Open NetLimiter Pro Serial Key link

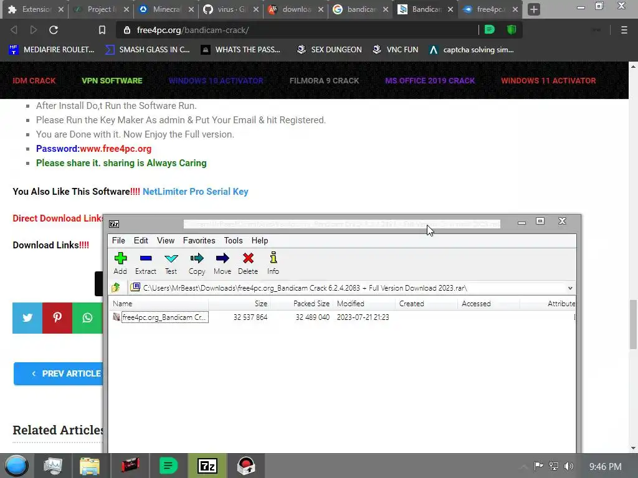(x=195, y=192)
